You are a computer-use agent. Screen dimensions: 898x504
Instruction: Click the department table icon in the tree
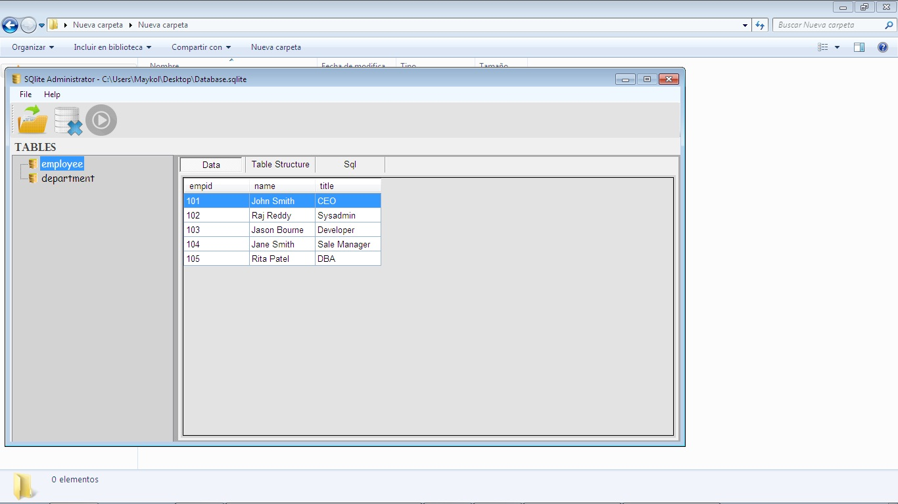tap(32, 178)
